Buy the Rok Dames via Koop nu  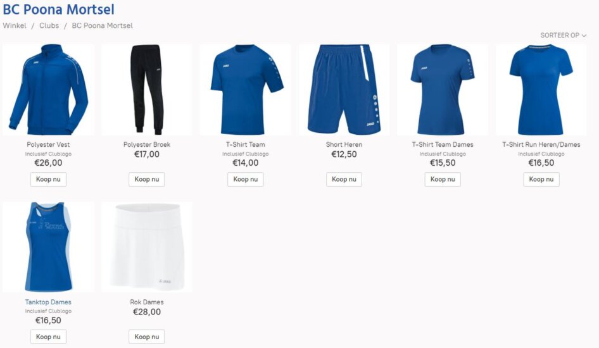point(147,337)
